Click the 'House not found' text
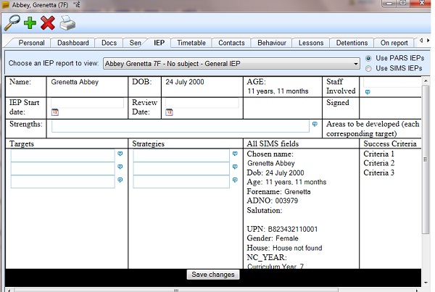Viewport: 435px width, 292px height. pos(297,248)
